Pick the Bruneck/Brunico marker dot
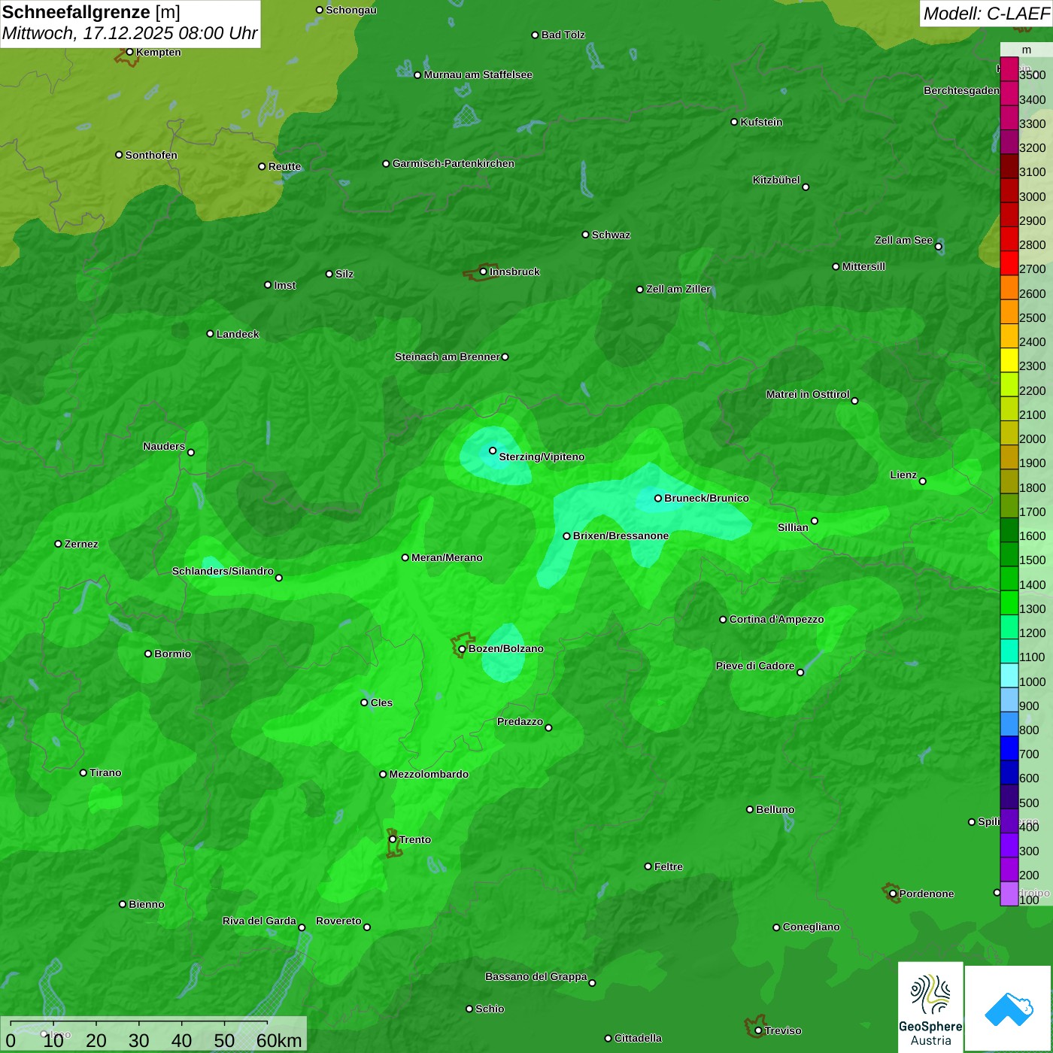The image size is (1053, 1053). (x=658, y=498)
